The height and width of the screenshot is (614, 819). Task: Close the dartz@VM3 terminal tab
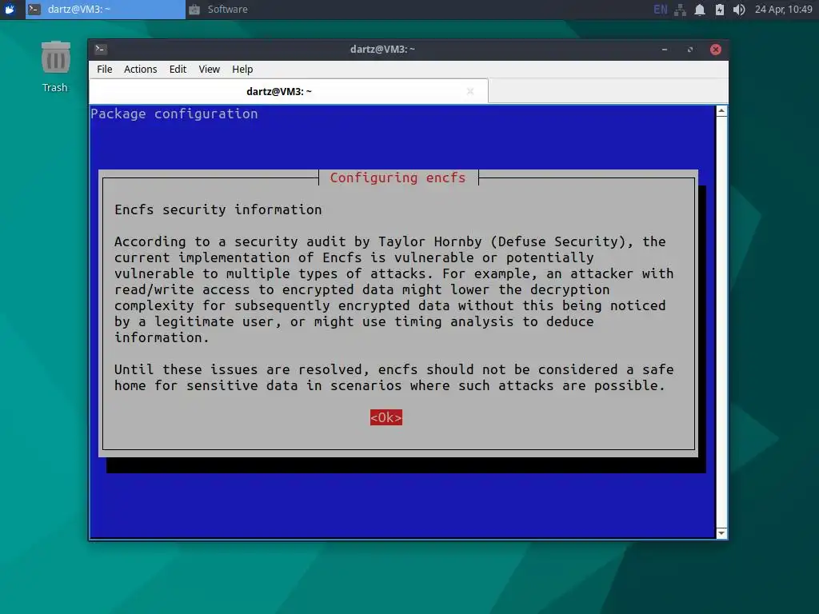tap(470, 91)
